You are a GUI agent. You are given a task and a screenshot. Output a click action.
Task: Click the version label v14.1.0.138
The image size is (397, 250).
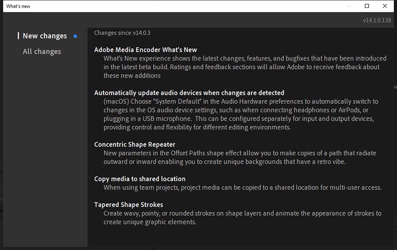click(377, 20)
